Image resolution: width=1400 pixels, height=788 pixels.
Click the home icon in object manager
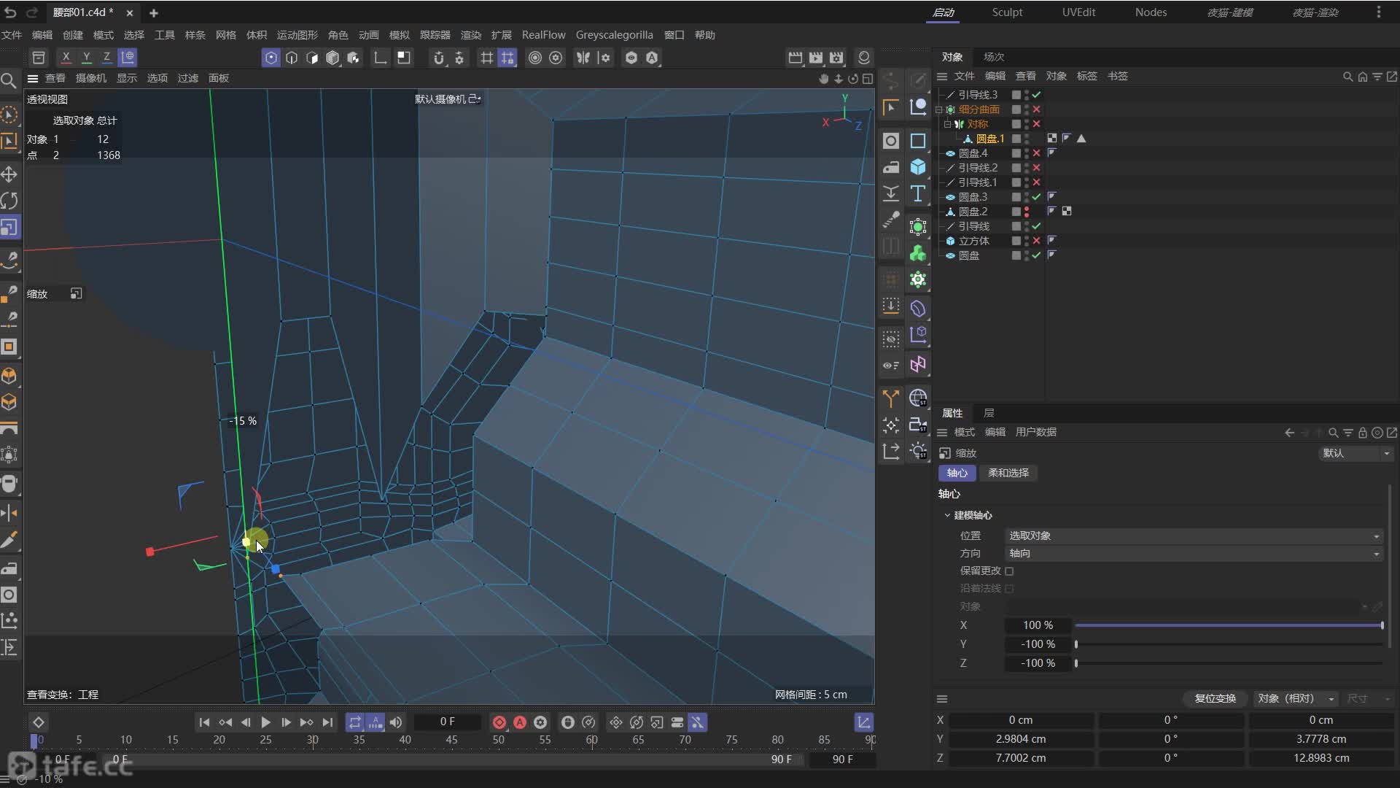[1362, 77]
